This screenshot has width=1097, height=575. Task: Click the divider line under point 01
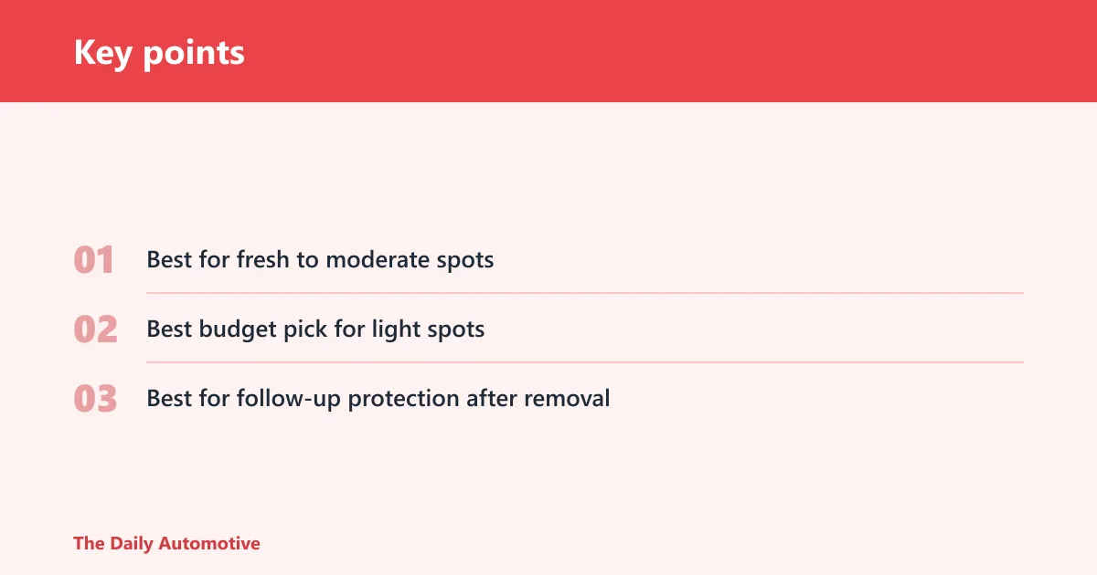pos(585,293)
